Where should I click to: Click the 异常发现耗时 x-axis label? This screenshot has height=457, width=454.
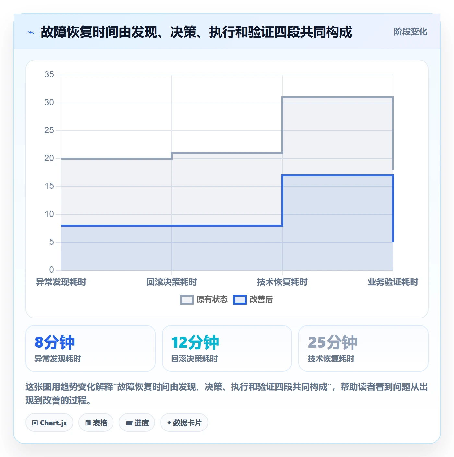pos(61,282)
